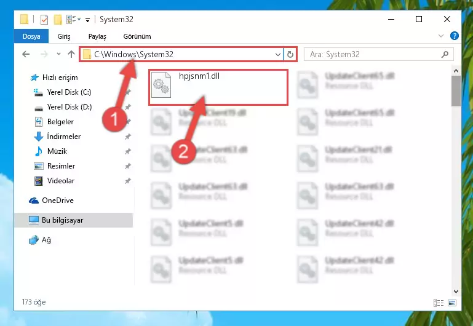Viewport: 473px width, 326px height.
Task: Minimize the System32 window
Action: 391,19
